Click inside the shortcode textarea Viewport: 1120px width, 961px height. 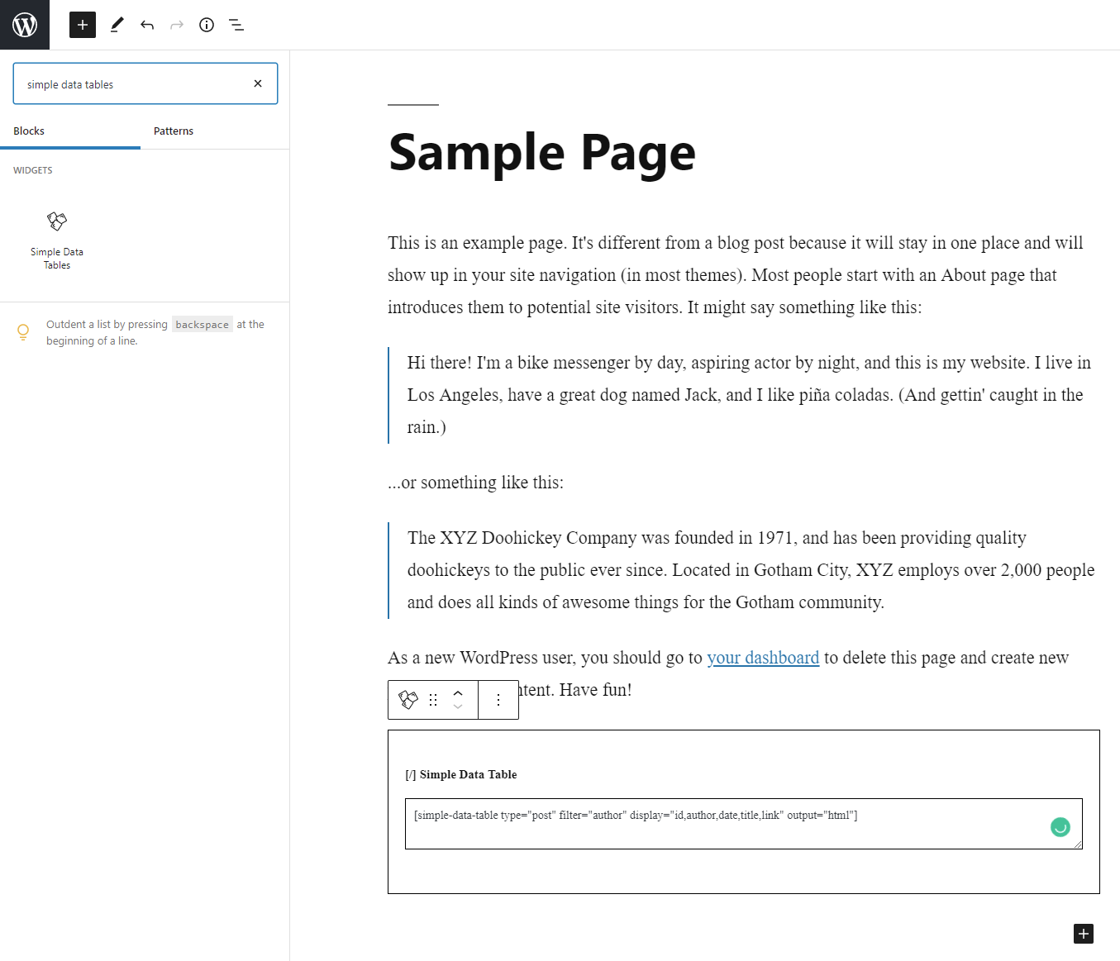[x=744, y=824]
